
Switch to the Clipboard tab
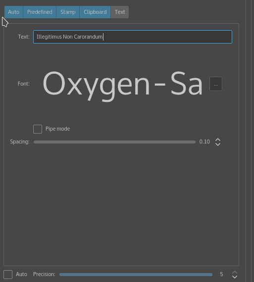(x=95, y=12)
